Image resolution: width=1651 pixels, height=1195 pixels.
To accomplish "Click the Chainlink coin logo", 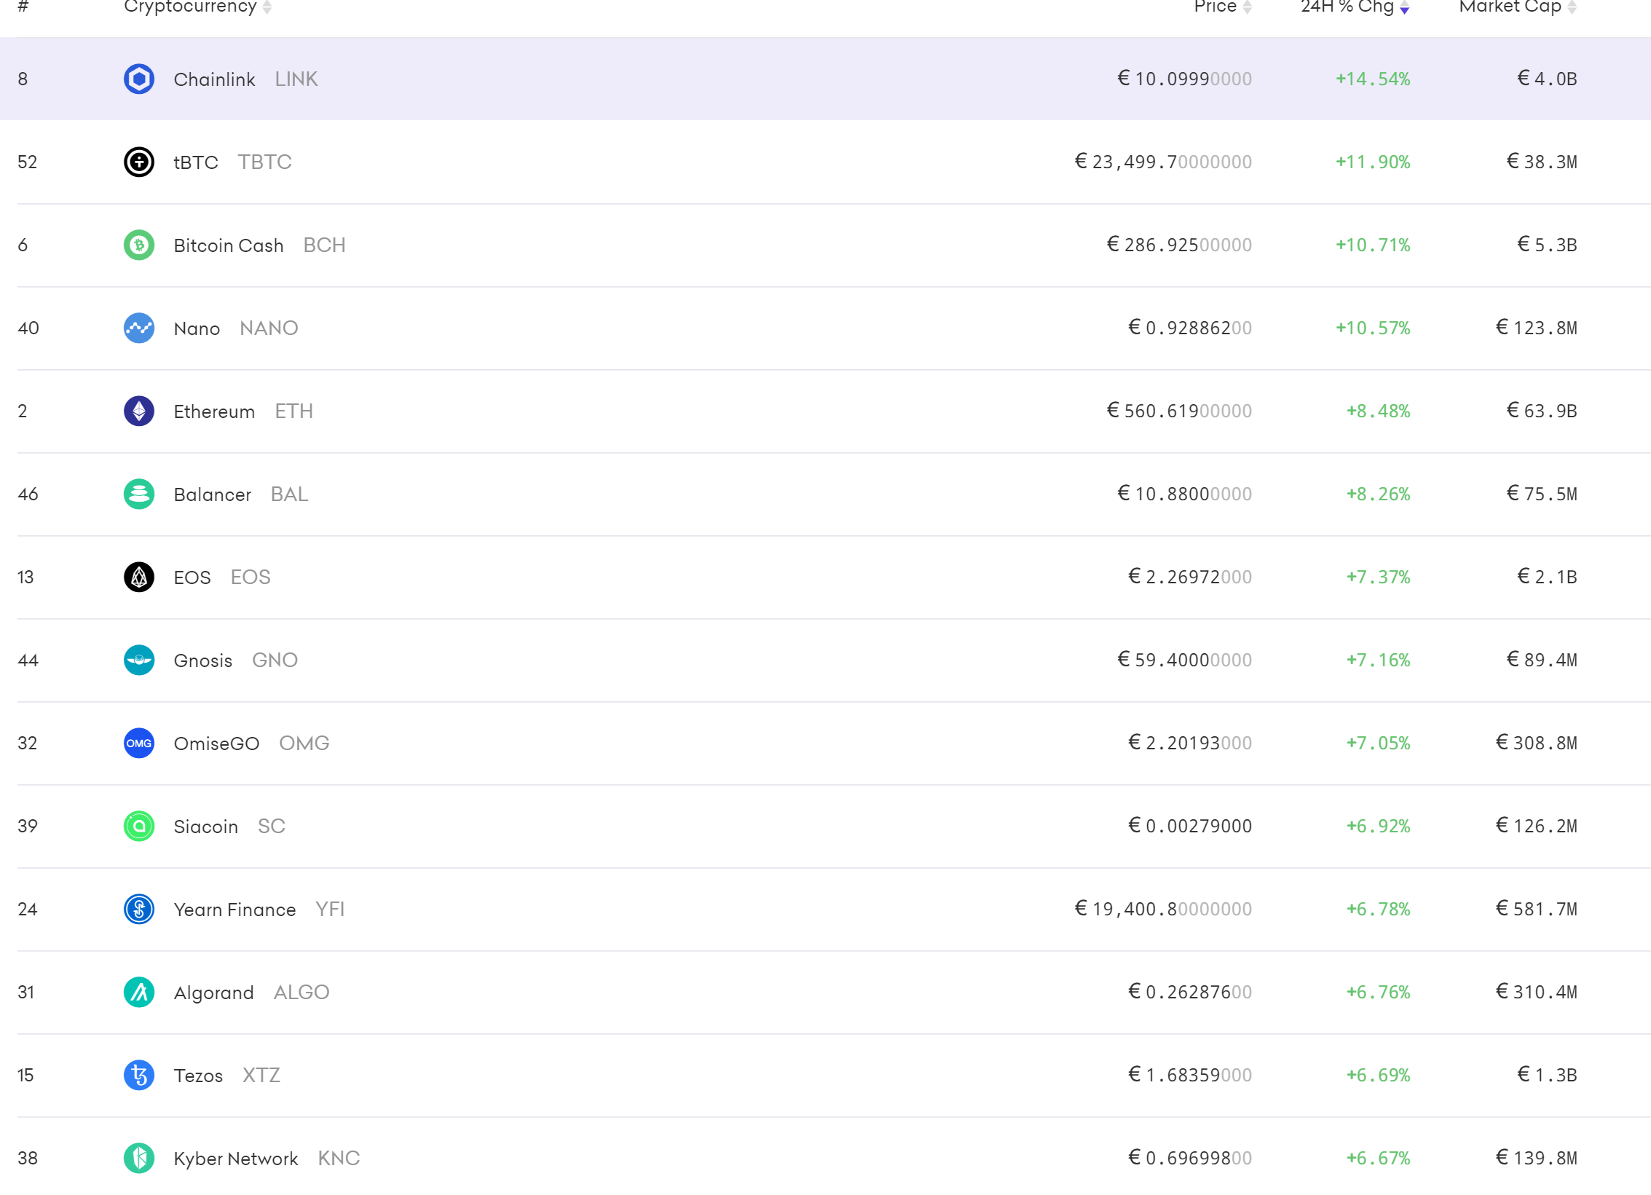I will click(x=138, y=79).
